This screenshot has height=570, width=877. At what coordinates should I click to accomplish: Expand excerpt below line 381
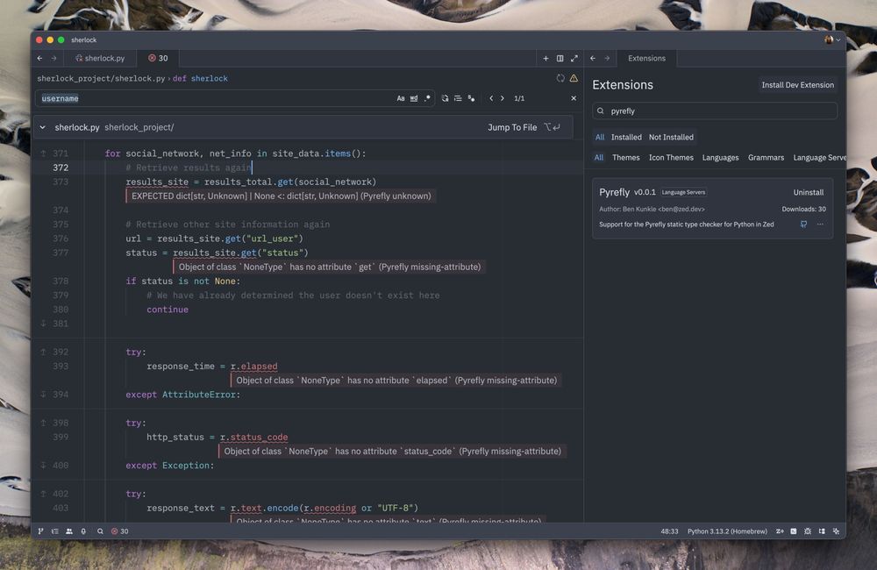pyautogui.click(x=43, y=324)
